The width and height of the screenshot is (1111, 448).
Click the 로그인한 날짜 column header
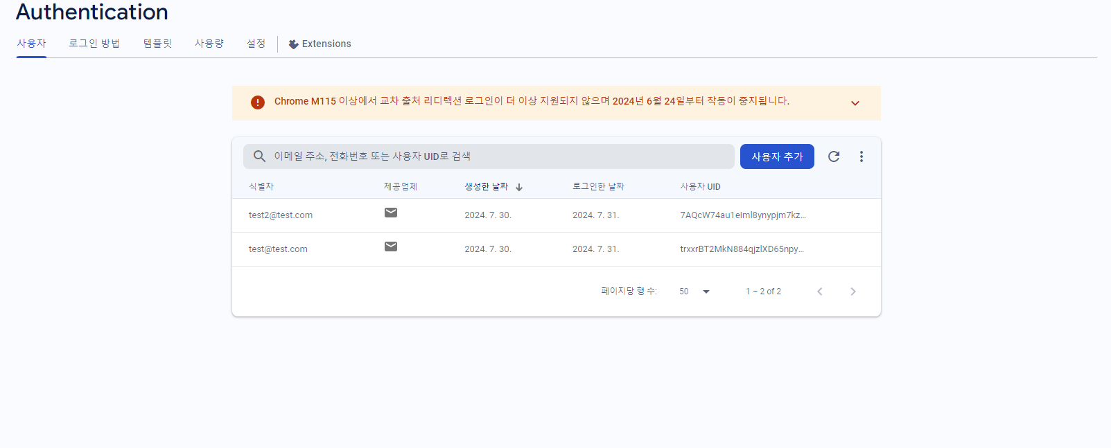point(598,187)
